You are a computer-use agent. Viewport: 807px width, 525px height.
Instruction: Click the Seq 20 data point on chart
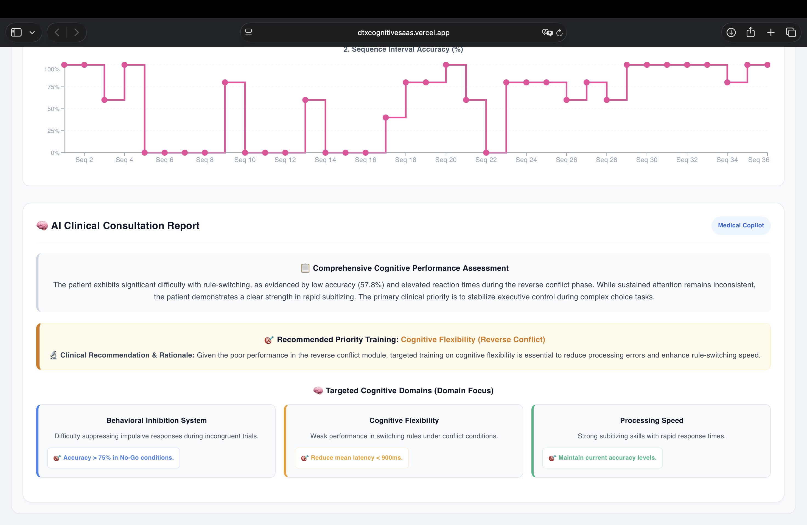click(446, 65)
